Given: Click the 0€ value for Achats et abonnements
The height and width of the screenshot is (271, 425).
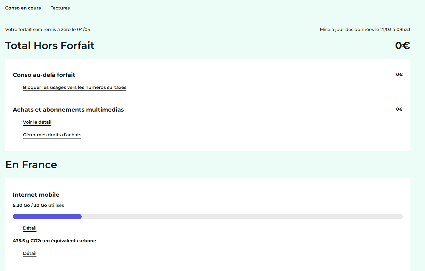Looking at the screenshot, I should (x=399, y=109).
